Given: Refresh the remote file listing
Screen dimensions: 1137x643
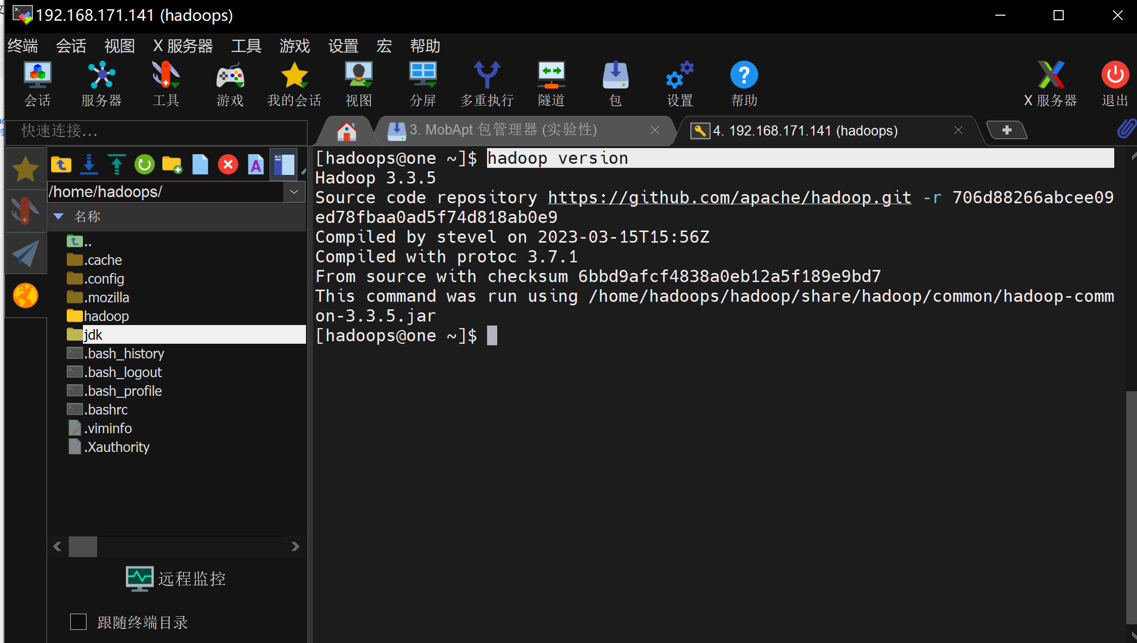Looking at the screenshot, I should click(144, 164).
